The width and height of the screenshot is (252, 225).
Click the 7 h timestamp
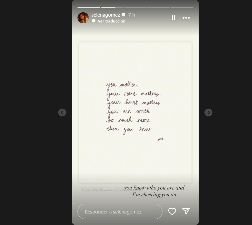(132, 15)
